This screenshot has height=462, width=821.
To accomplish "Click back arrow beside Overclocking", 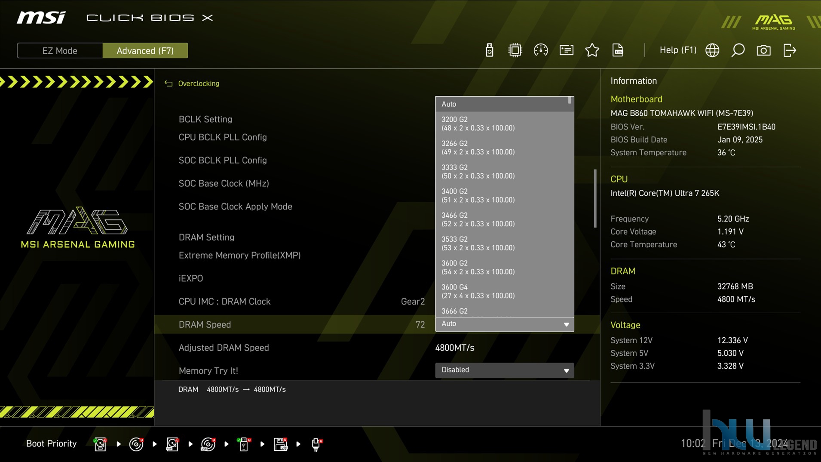I will click(x=168, y=83).
